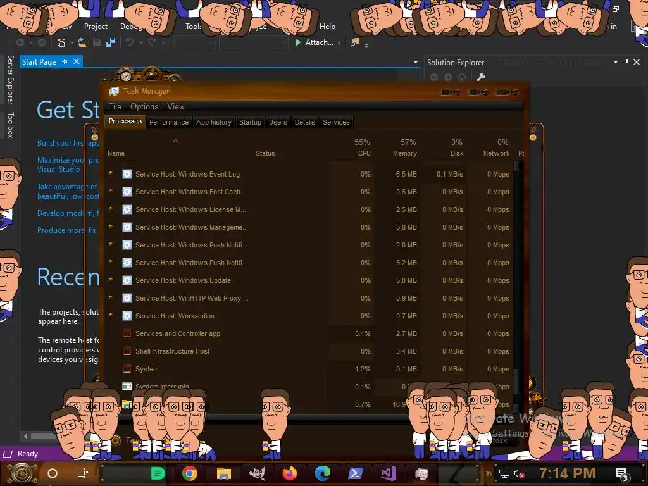
Task: Switch to the Performance tab
Action: click(x=168, y=122)
